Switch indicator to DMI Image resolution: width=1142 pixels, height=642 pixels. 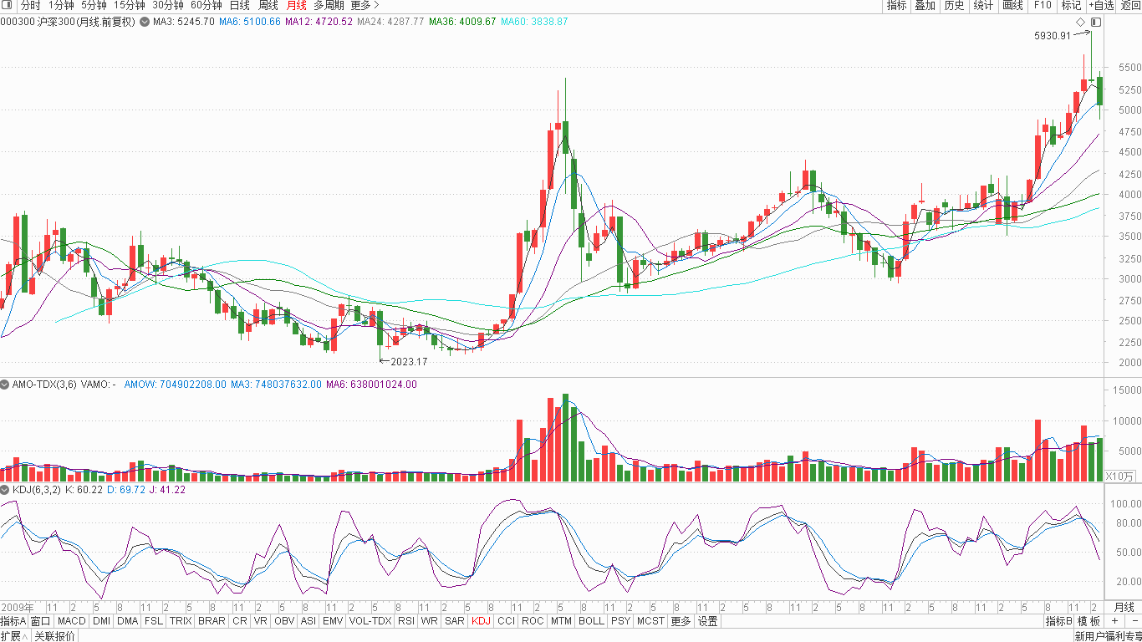pos(101,621)
